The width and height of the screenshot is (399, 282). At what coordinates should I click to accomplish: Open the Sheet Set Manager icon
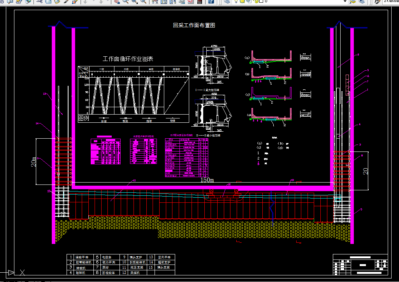point(182,1)
